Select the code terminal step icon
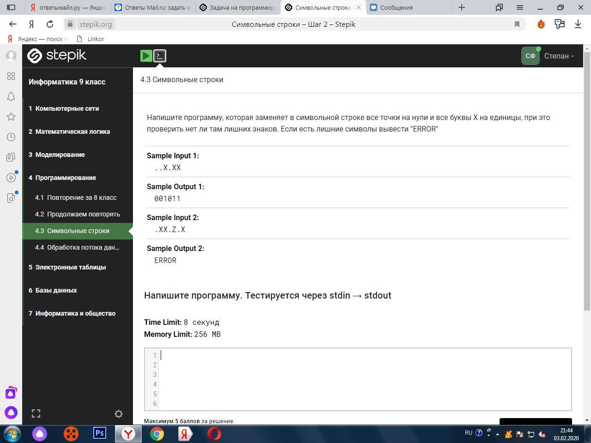 tap(160, 56)
